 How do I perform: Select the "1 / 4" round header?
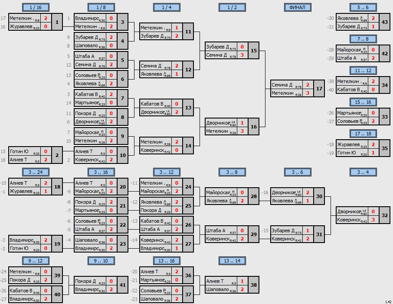(x=167, y=7)
